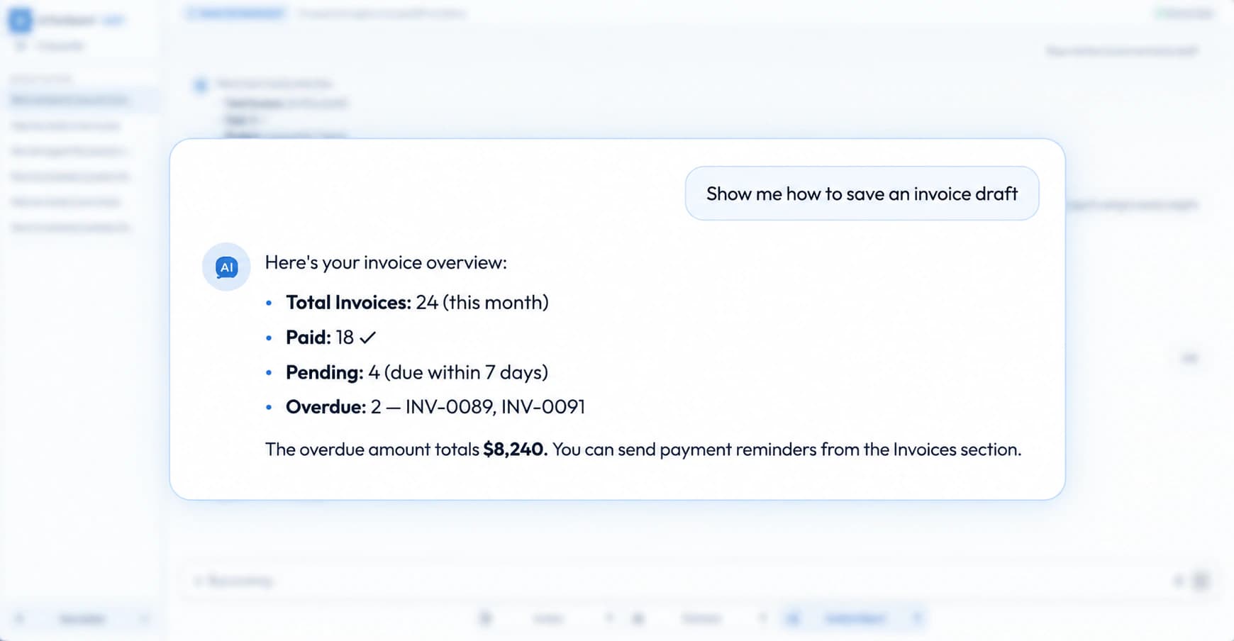Image resolution: width=1234 pixels, height=641 pixels.
Task: Click the 'Paid: 18' text
Action: [x=320, y=338]
